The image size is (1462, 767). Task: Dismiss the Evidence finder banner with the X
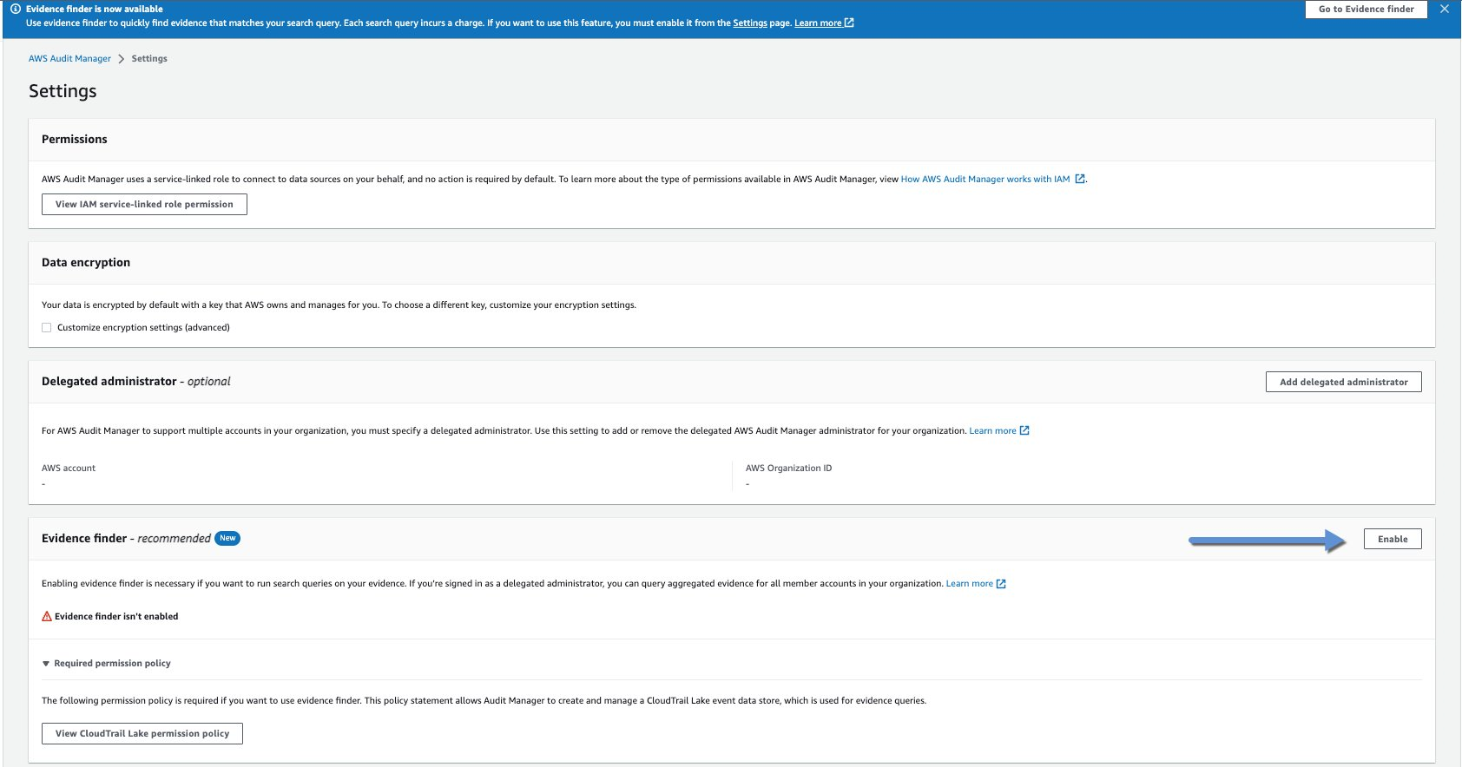[x=1445, y=9]
